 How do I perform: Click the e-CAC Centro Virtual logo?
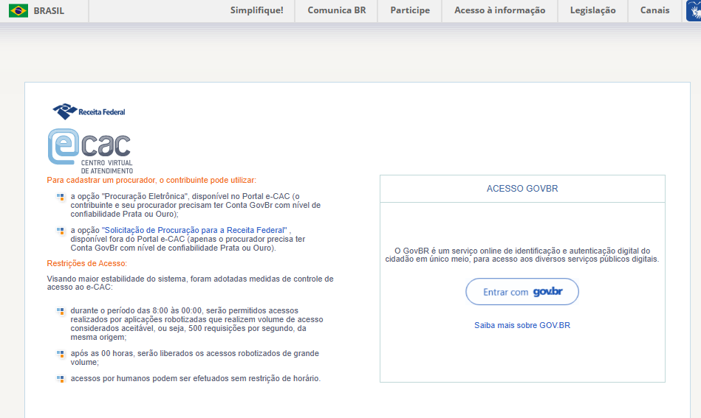[x=90, y=151]
